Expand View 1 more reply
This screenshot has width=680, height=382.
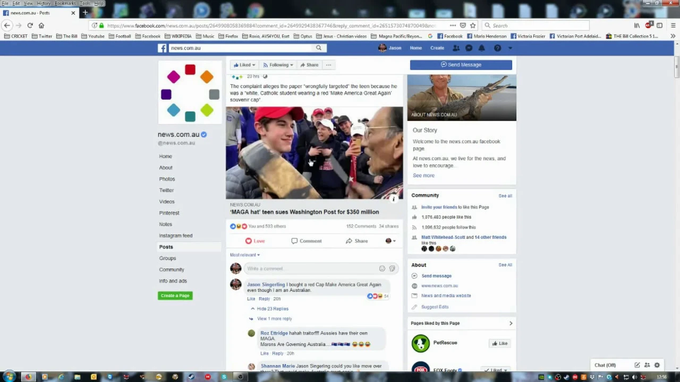270,319
